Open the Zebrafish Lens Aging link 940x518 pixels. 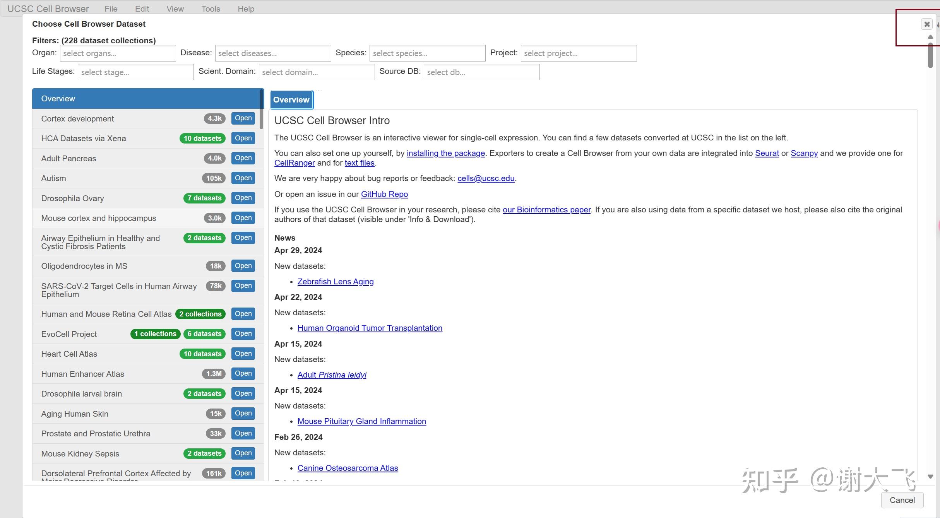coord(335,281)
